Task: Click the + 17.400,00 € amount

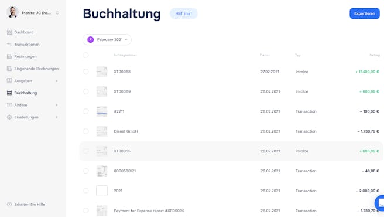Action: pyautogui.click(x=368, y=72)
